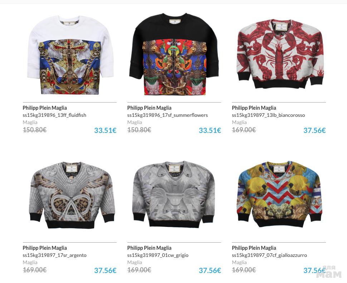Select product code ss15kg319897_13lb_biancorosso
Viewport: 347px width, 283px height.
point(268,115)
